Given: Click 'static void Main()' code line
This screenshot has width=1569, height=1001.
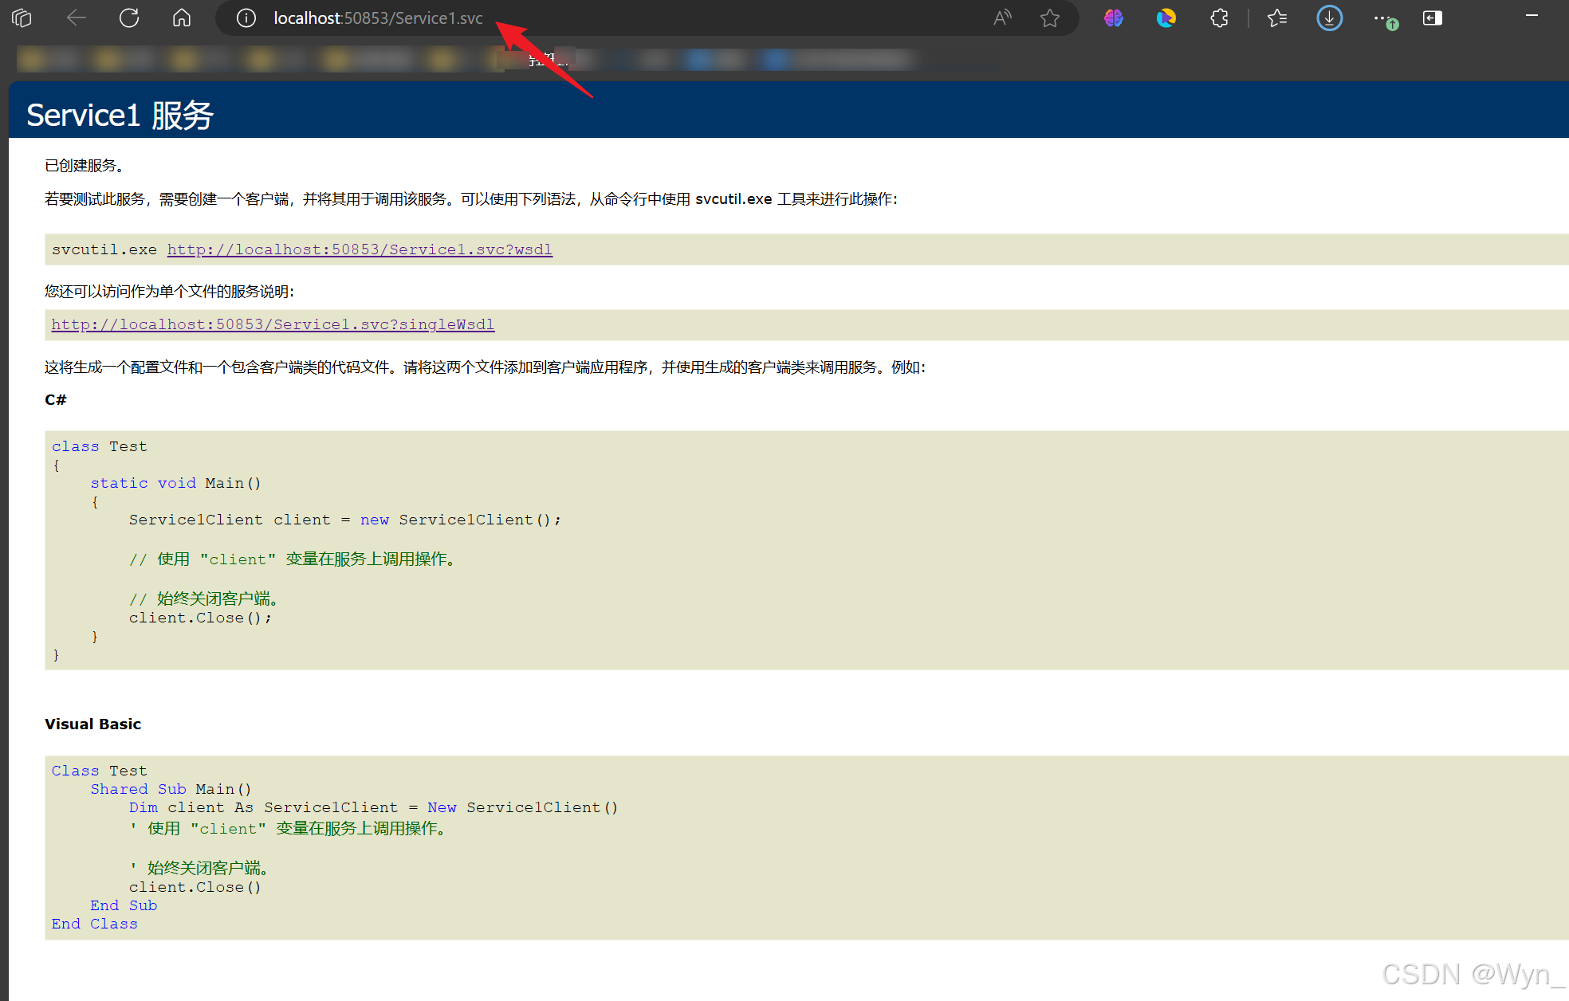Looking at the screenshot, I should (x=175, y=483).
